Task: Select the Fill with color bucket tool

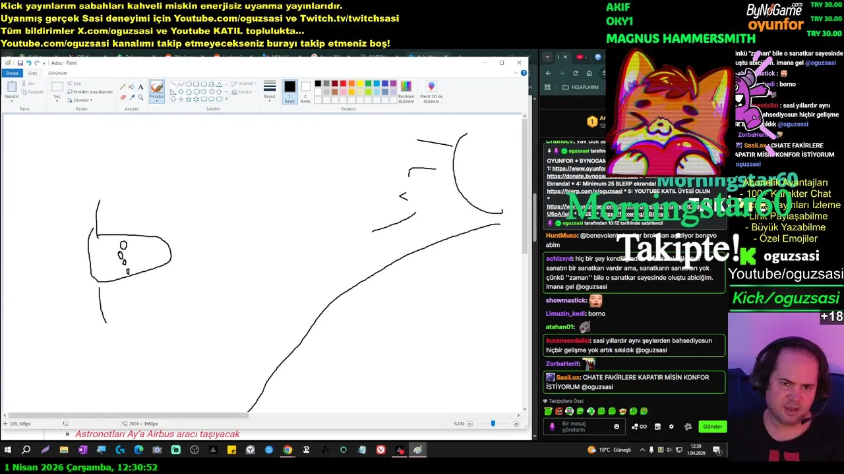Action: (132, 87)
